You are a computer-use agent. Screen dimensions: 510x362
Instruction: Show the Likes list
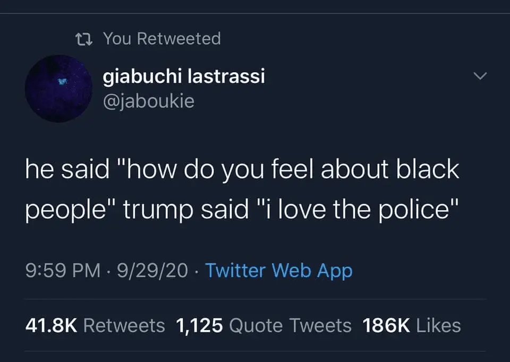click(x=438, y=325)
